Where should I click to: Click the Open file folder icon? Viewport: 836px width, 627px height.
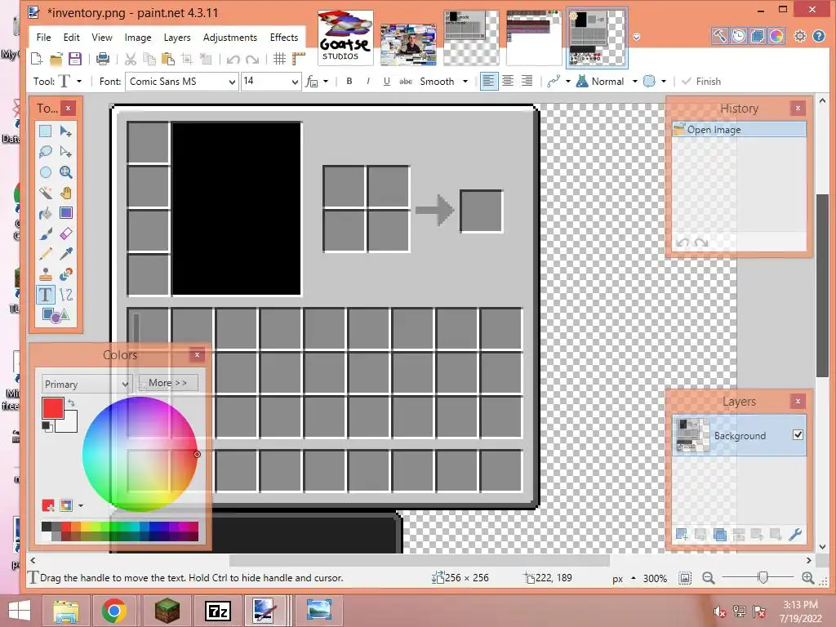point(56,59)
